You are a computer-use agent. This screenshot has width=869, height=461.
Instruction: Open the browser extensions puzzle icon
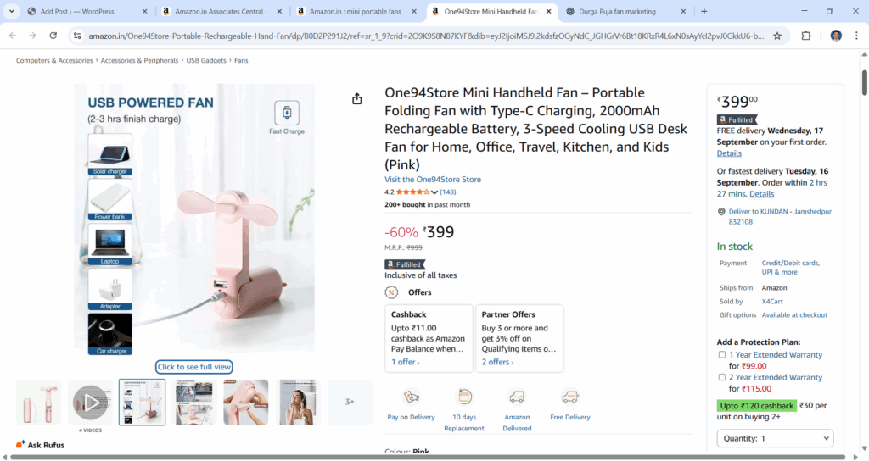[x=806, y=36]
